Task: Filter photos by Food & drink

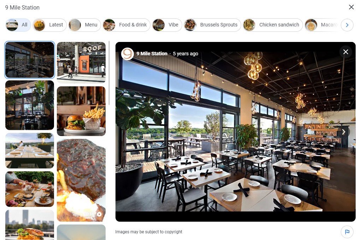Action: coord(126,25)
